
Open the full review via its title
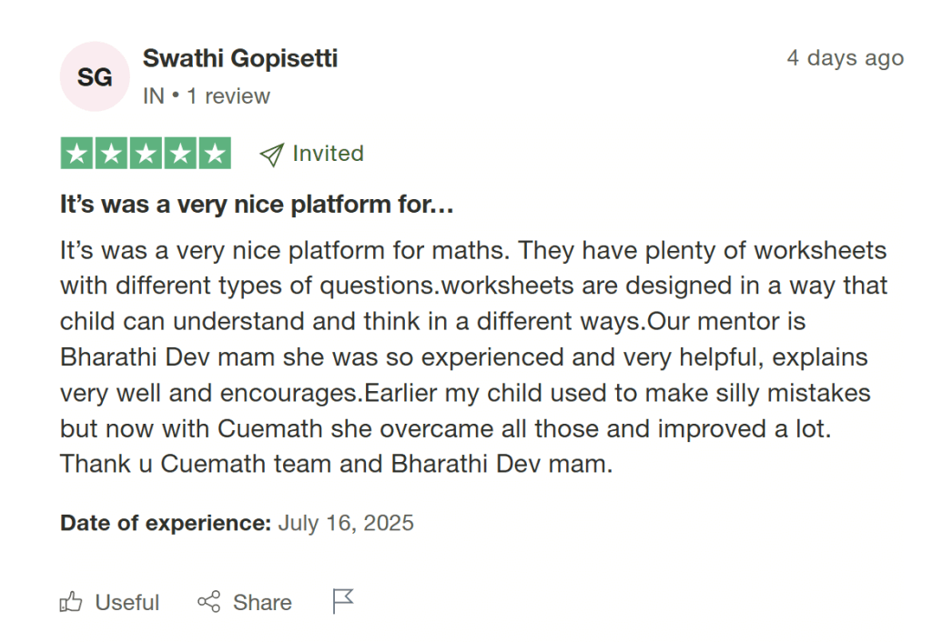pyautogui.click(x=257, y=204)
